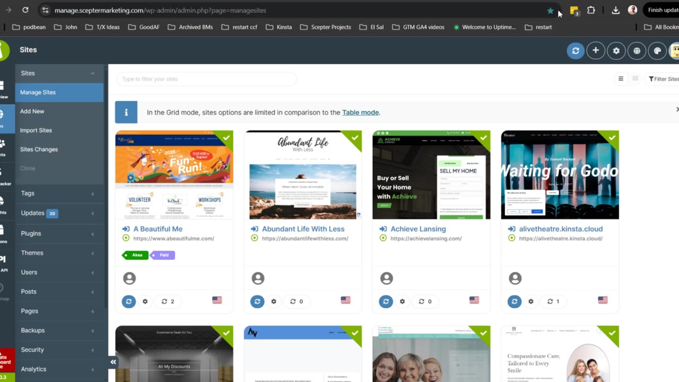Expand the Tags menu arrow
This screenshot has width=679, height=382.
tap(92, 194)
